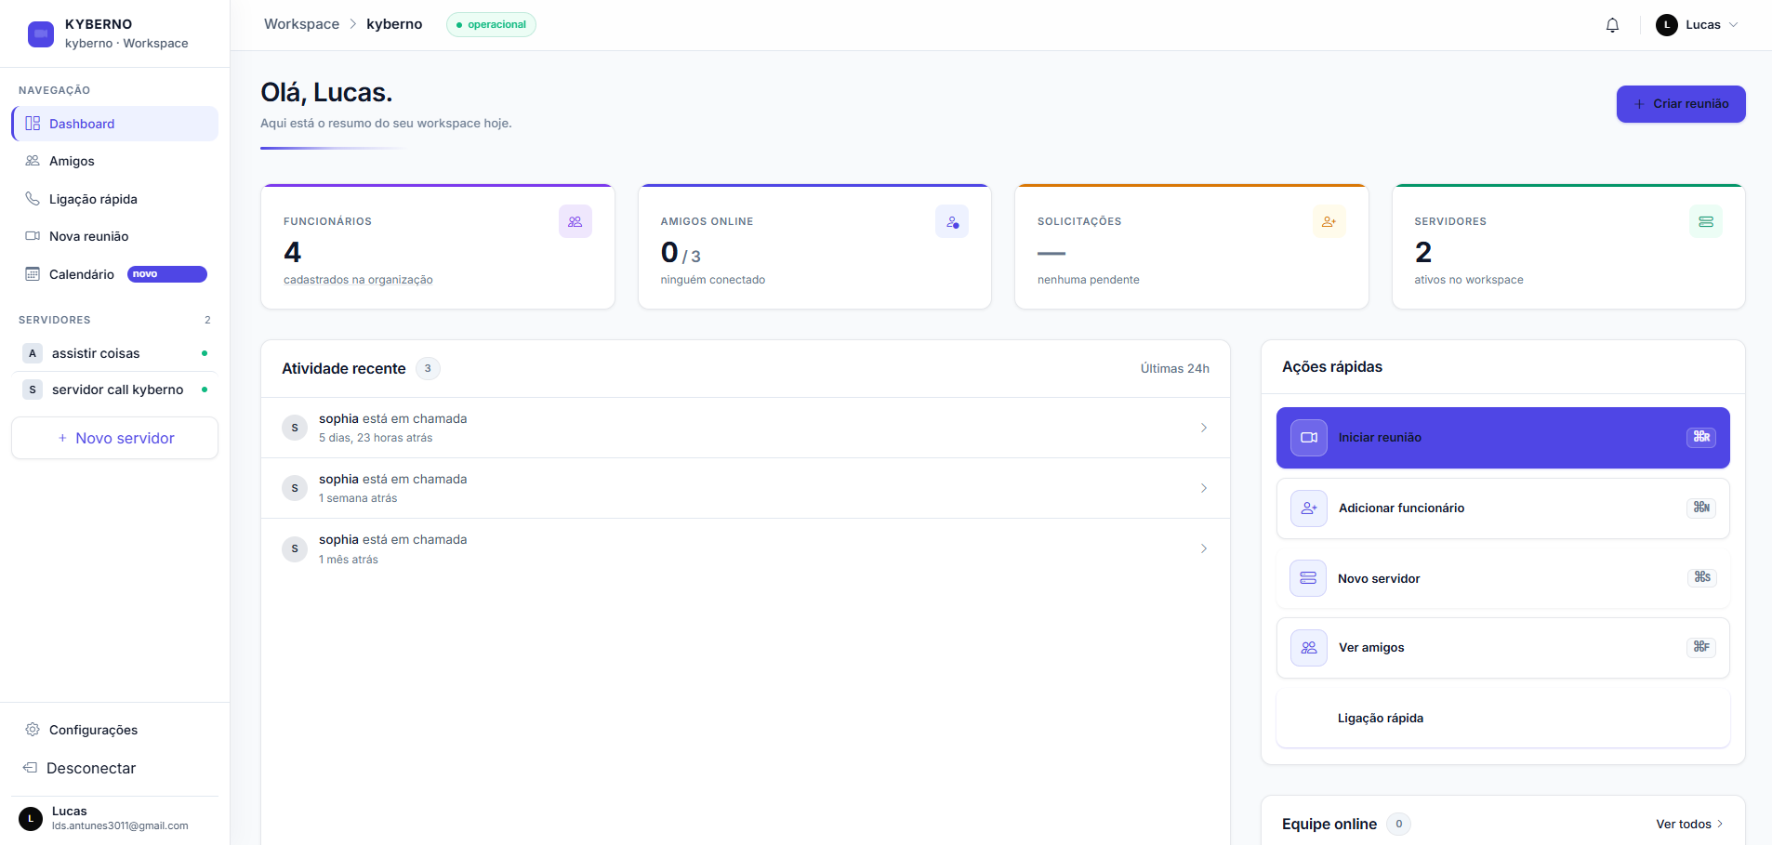Click the ⌘N shortcut badge

click(x=1701, y=508)
